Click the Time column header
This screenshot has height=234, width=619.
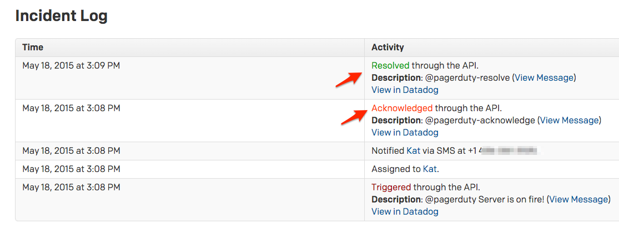tap(33, 48)
